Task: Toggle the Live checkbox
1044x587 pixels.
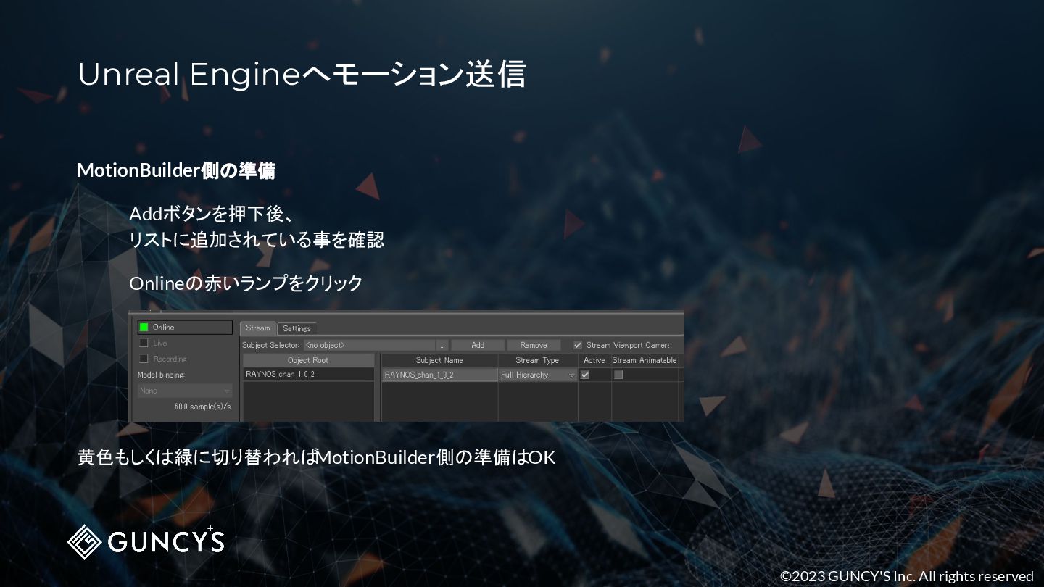Action: coord(144,343)
